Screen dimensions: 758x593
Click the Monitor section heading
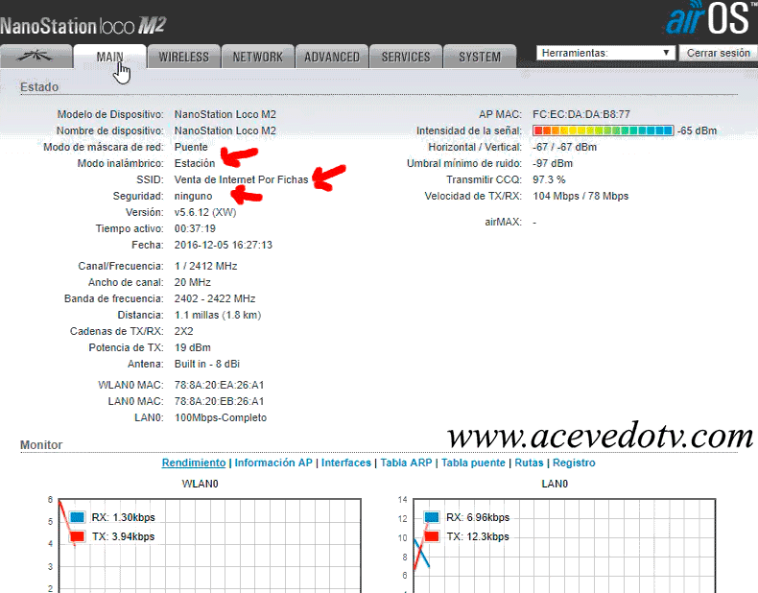[x=41, y=444]
